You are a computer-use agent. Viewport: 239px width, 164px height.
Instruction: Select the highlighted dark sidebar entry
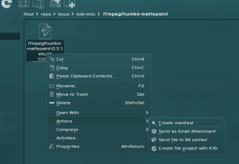(10, 36)
